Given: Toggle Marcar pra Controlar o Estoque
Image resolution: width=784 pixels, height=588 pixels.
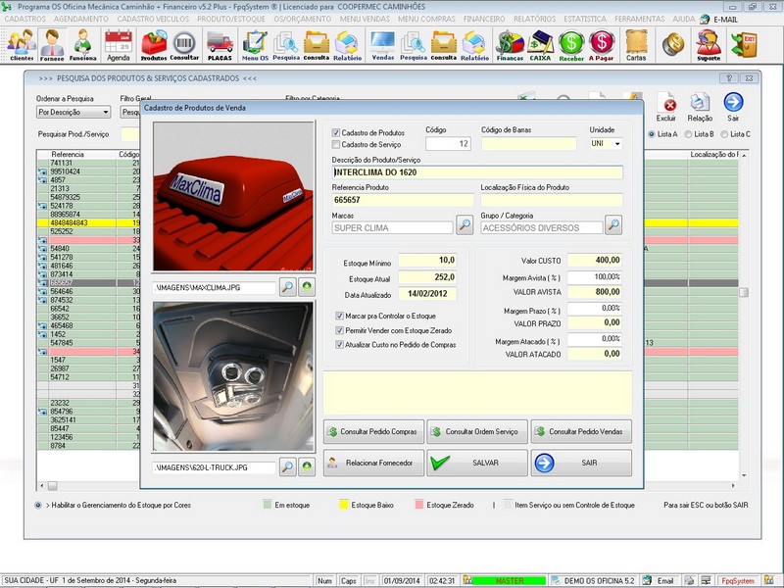Looking at the screenshot, I should coord(340,316).
